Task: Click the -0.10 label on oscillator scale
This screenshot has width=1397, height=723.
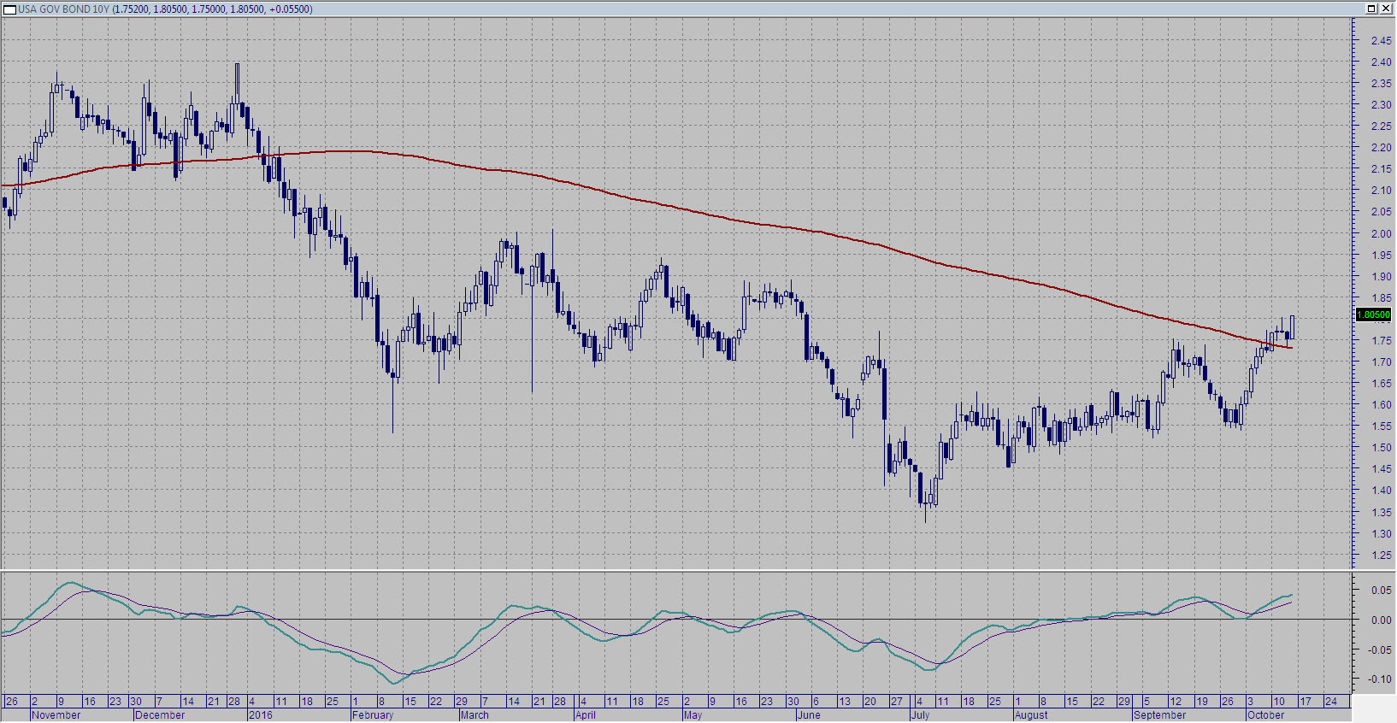Action: click(x=1380, y=679)
